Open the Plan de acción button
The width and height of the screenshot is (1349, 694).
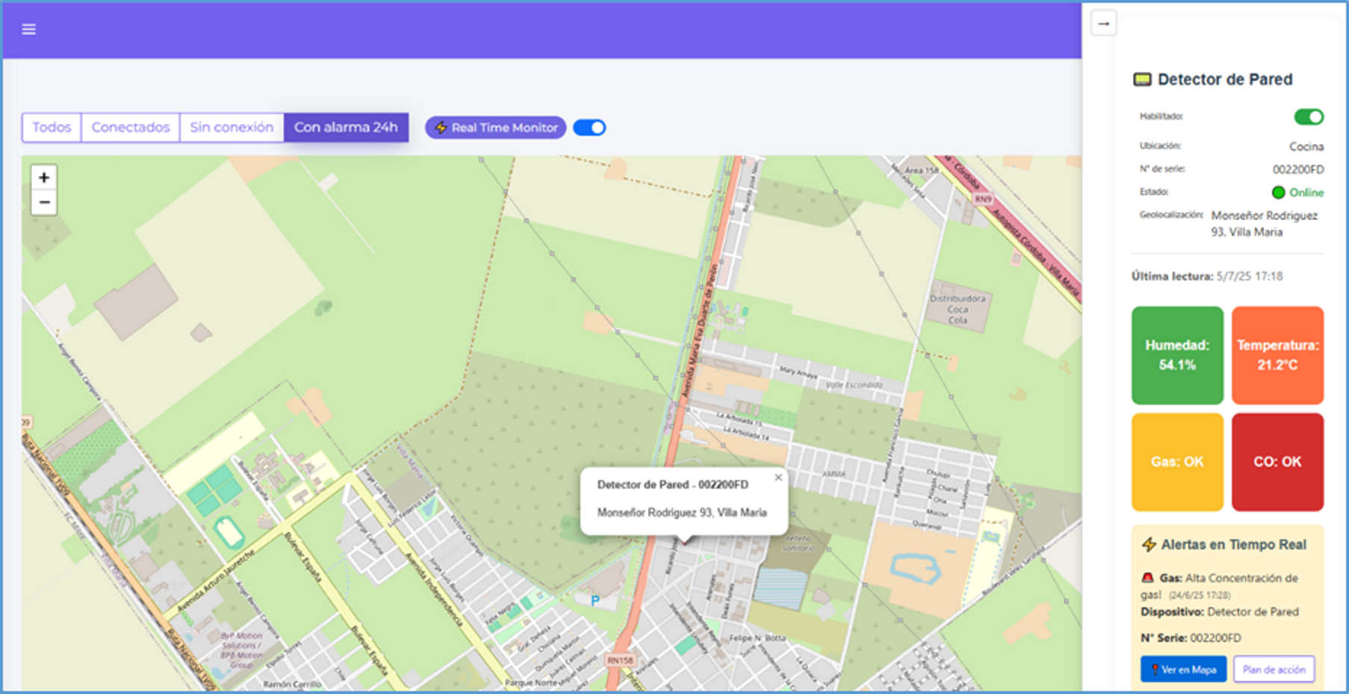1274,669
